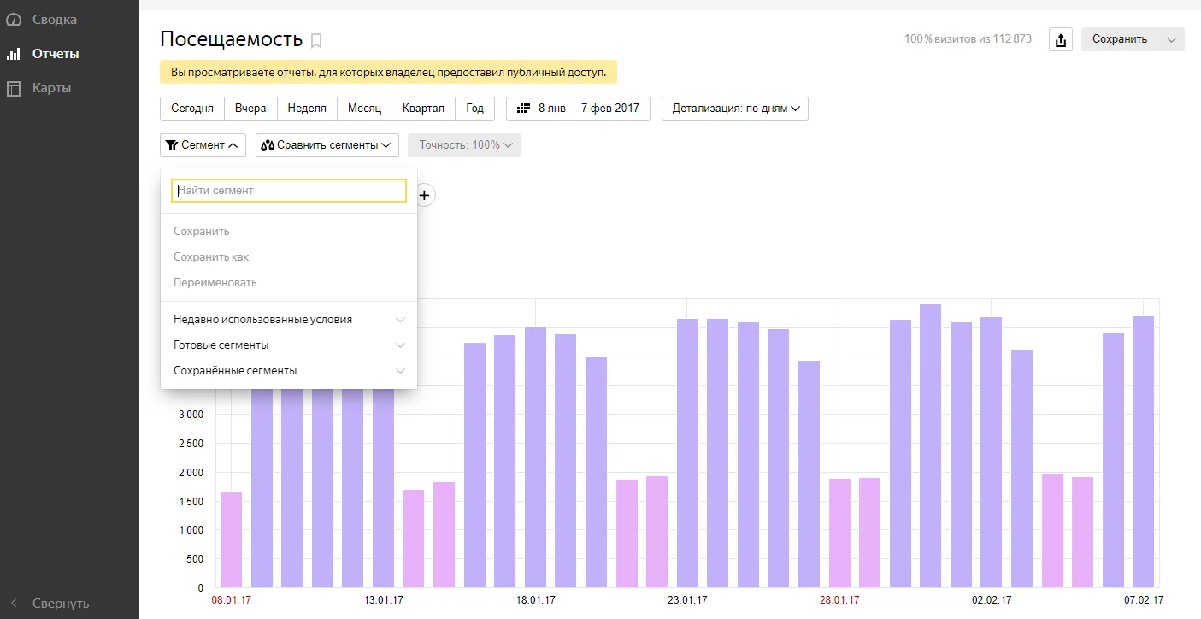Open the Карты section
Image resolution: width=1201 pixels, height=619 pixels.
coord(51,88)
